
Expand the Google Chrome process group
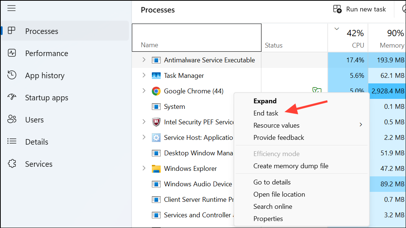tap(144, 91)
